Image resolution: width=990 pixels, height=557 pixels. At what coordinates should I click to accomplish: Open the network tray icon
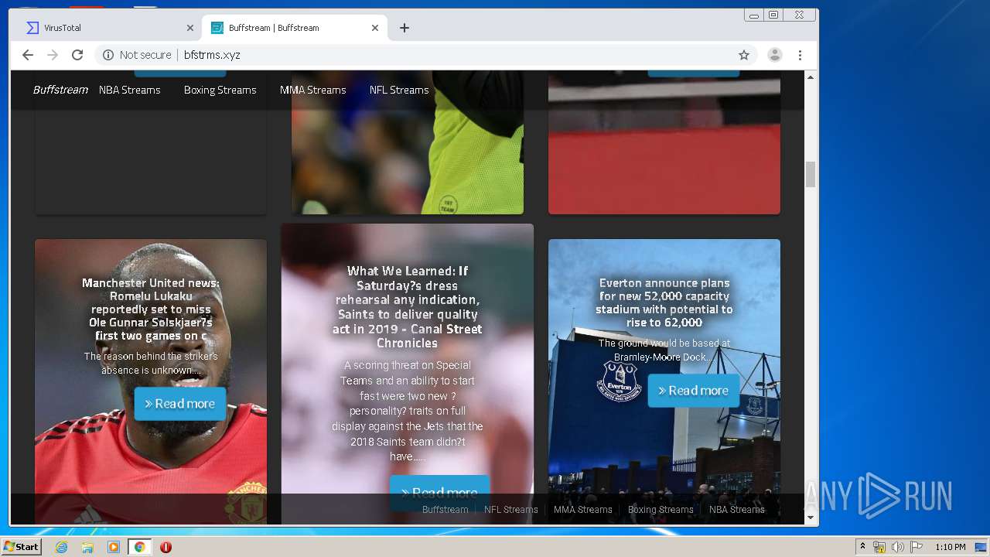tap(879, 547)
